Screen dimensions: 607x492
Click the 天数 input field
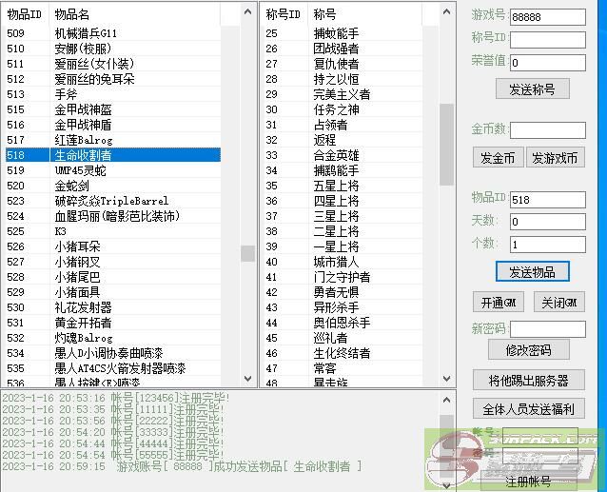pos(547,222)
